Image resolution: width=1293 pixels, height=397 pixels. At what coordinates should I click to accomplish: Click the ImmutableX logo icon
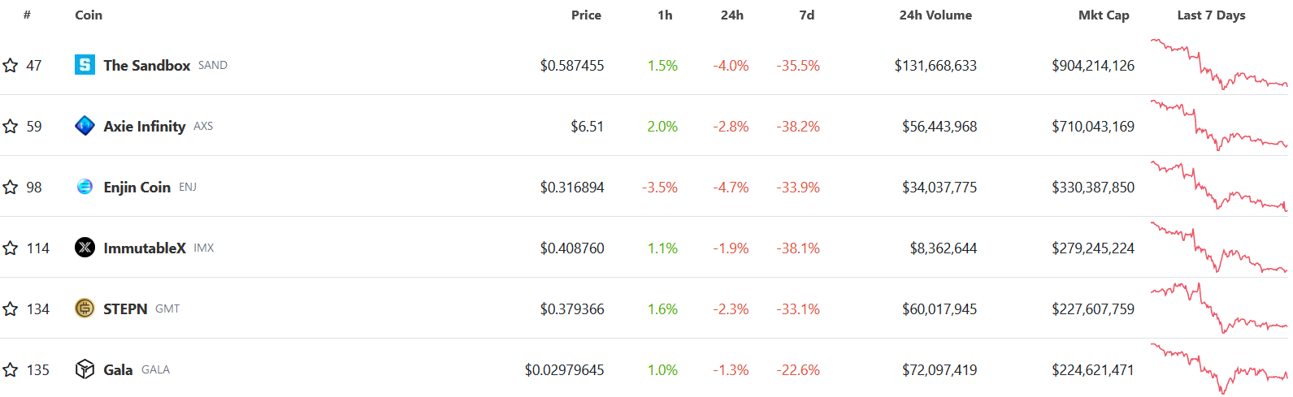pyautogui.click(x=85, y=248)
